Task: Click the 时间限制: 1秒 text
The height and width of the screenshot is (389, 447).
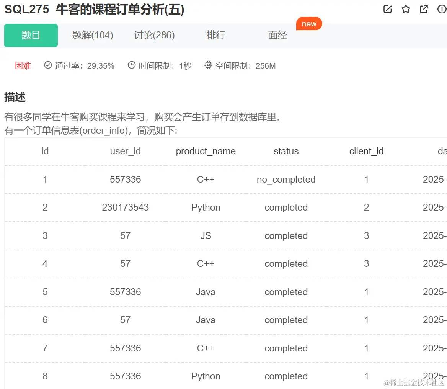Action: tap(165, 66)
